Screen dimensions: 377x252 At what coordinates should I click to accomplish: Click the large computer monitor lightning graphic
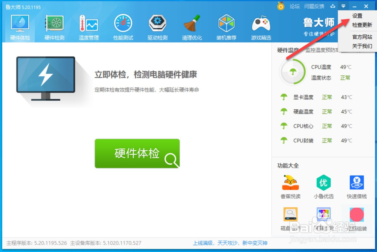(46, 78)
